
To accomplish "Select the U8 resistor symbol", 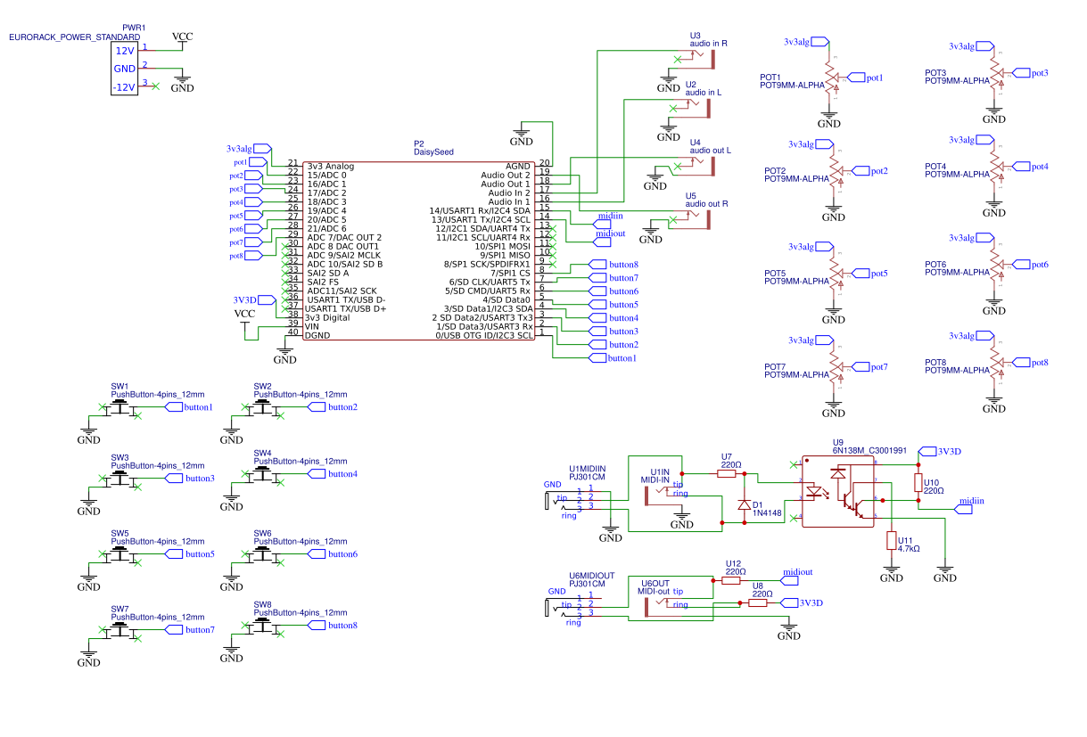I will [758, 603].
